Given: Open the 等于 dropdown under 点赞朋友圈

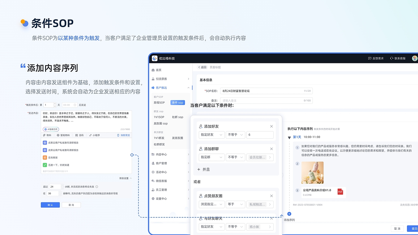Looking at the screenshot, I should [x=235, y=204].
